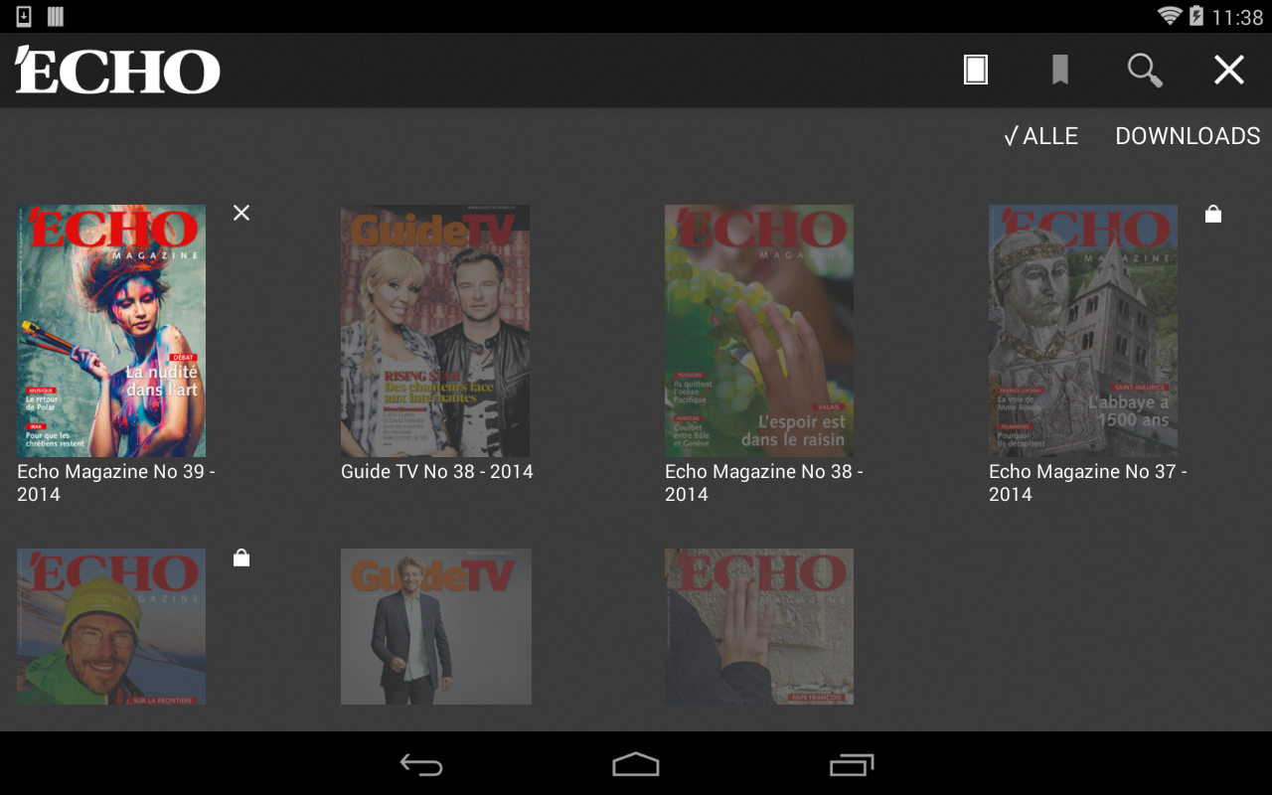Click title 'Guide TV No 38 - 2014'
Viewport: 1272px width, 795px height.
pos(437,471)
